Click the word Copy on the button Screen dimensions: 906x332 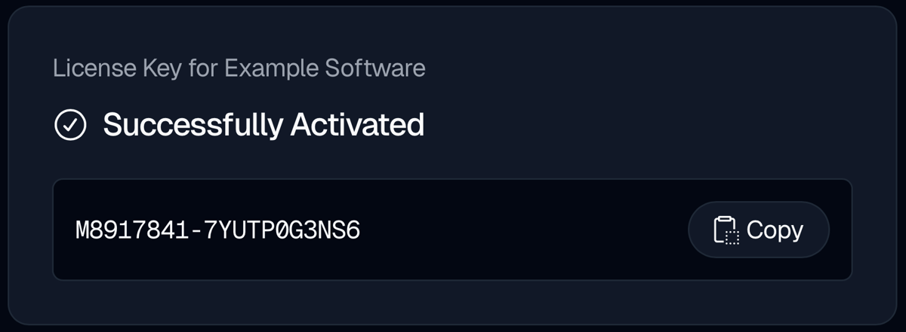775,230
